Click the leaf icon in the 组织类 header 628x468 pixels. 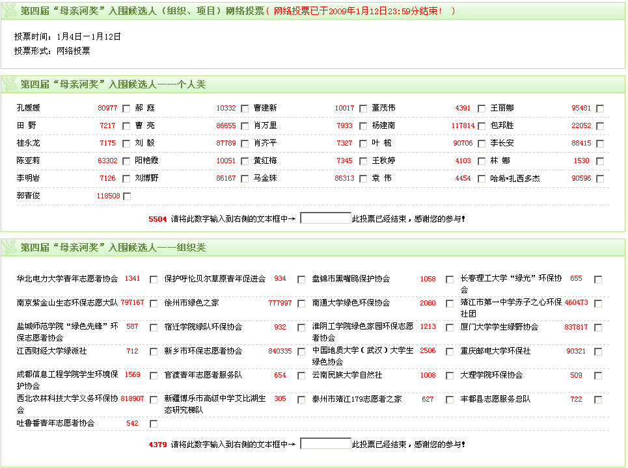click(x=10, y=248)
